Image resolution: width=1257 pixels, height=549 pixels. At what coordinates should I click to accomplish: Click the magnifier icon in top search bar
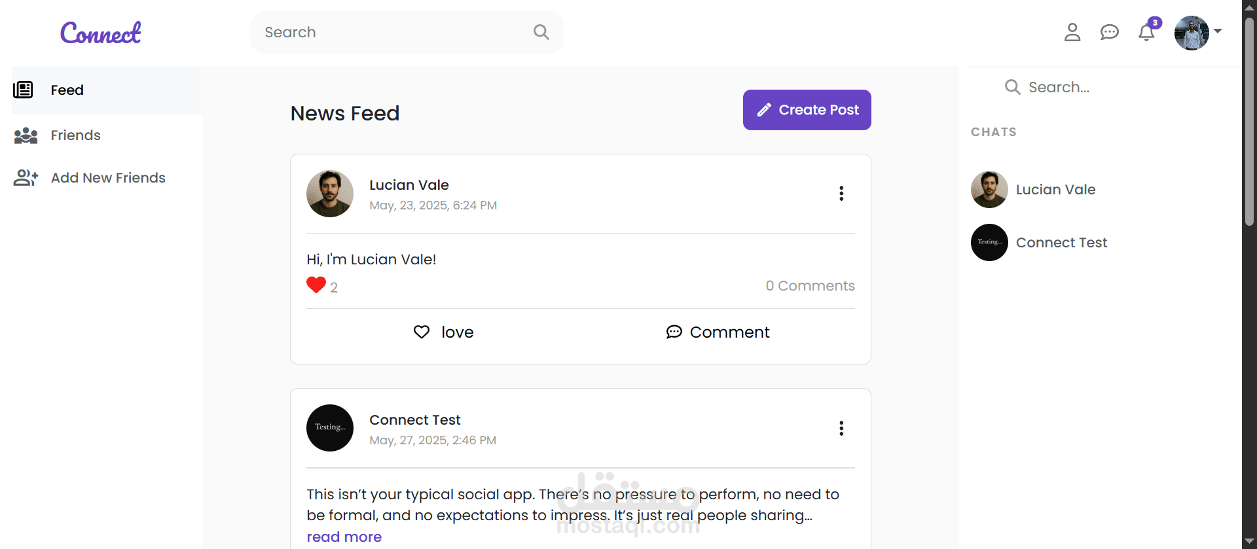541,32
